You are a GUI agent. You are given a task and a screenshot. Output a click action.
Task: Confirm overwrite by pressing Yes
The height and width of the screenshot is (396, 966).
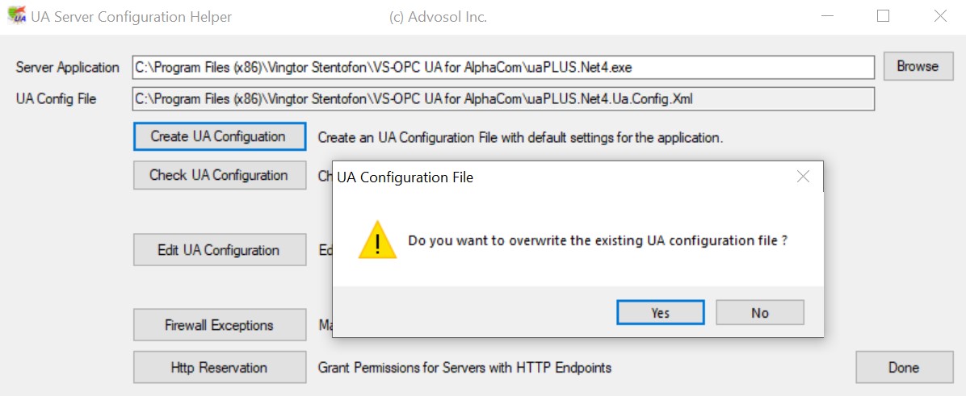click(660, 313)
